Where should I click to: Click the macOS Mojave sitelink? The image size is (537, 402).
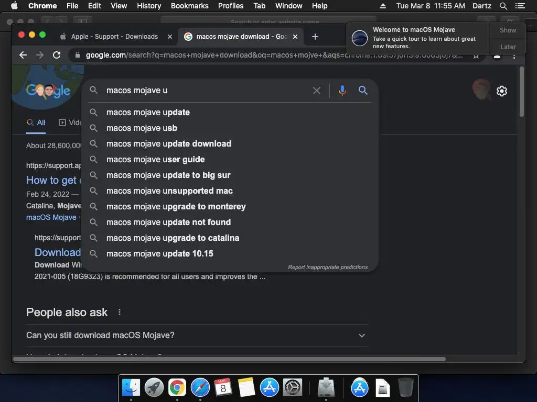(x=51, y=217)
